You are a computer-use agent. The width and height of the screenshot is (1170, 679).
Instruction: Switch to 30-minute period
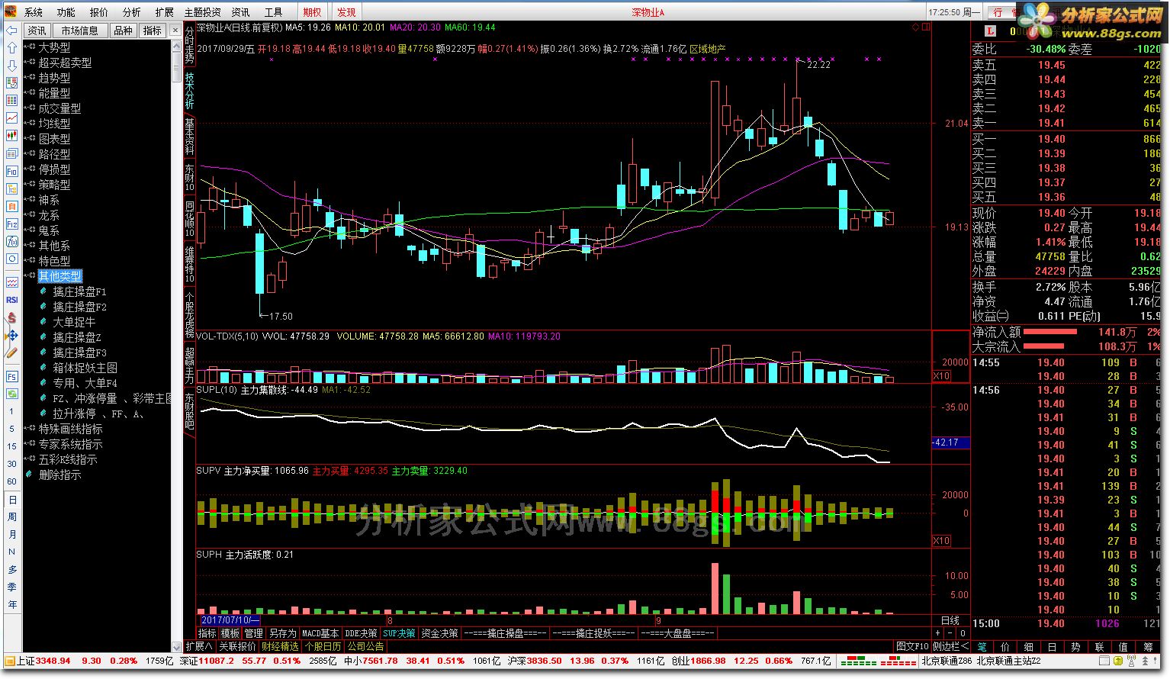(11, 464)
